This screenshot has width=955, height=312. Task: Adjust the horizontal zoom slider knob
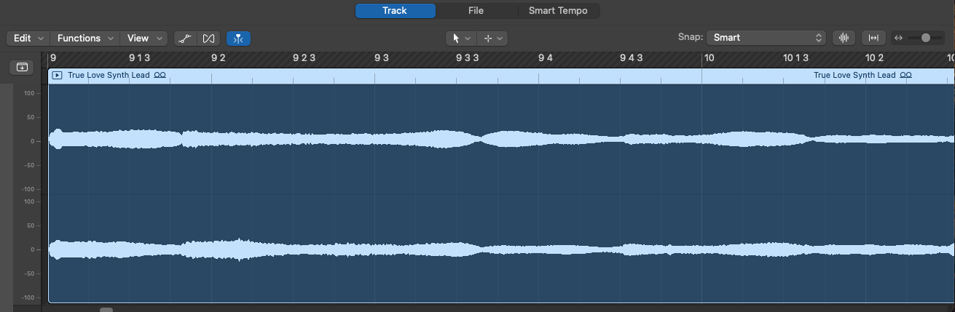tap(926, 38)
